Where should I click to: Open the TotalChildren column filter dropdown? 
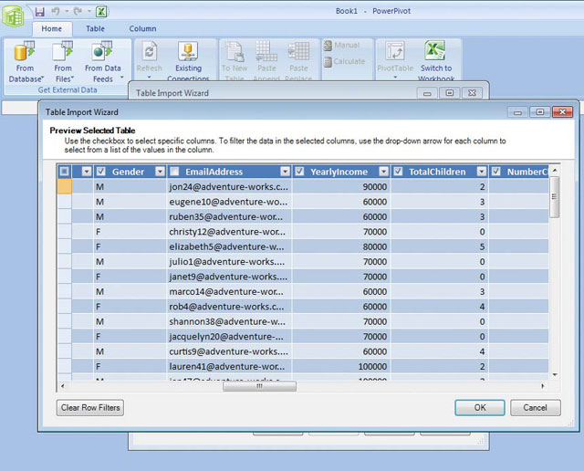(x=482, y=172)
